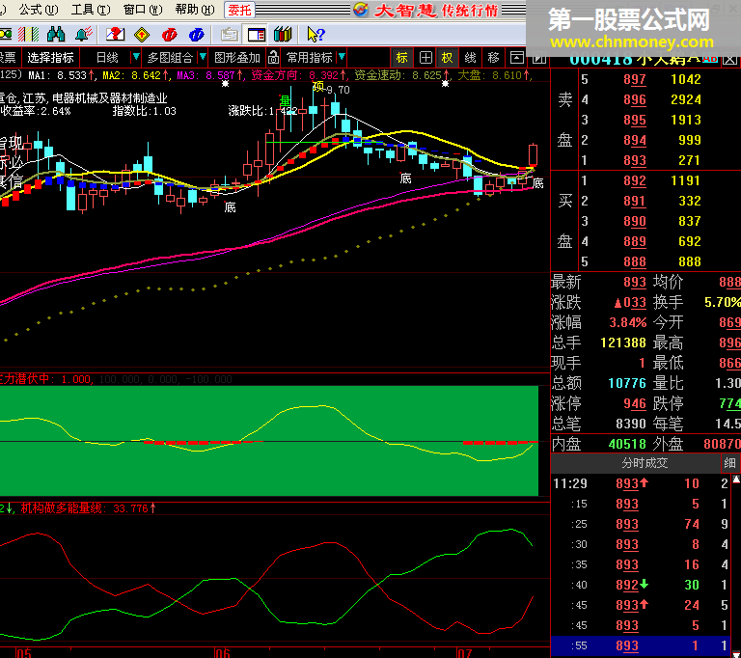This screenshot has width=741, height=658.
Task: Click the 06 month marker on time axis
Action: click(x=222, y=653)
